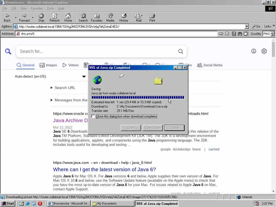276x207 pixels.
Task: Open the View menu
Action: (23, 8)
